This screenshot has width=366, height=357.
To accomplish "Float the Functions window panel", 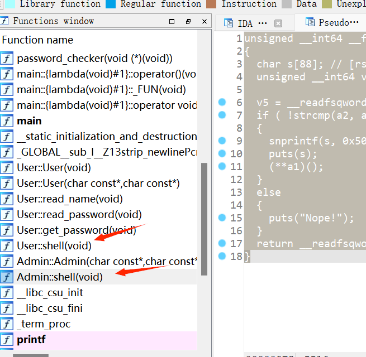I will pos(188,22).
